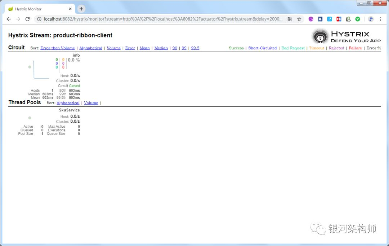389x246 pixels.
Task: Click the Mean 603ms value
Action: (48, 98)
